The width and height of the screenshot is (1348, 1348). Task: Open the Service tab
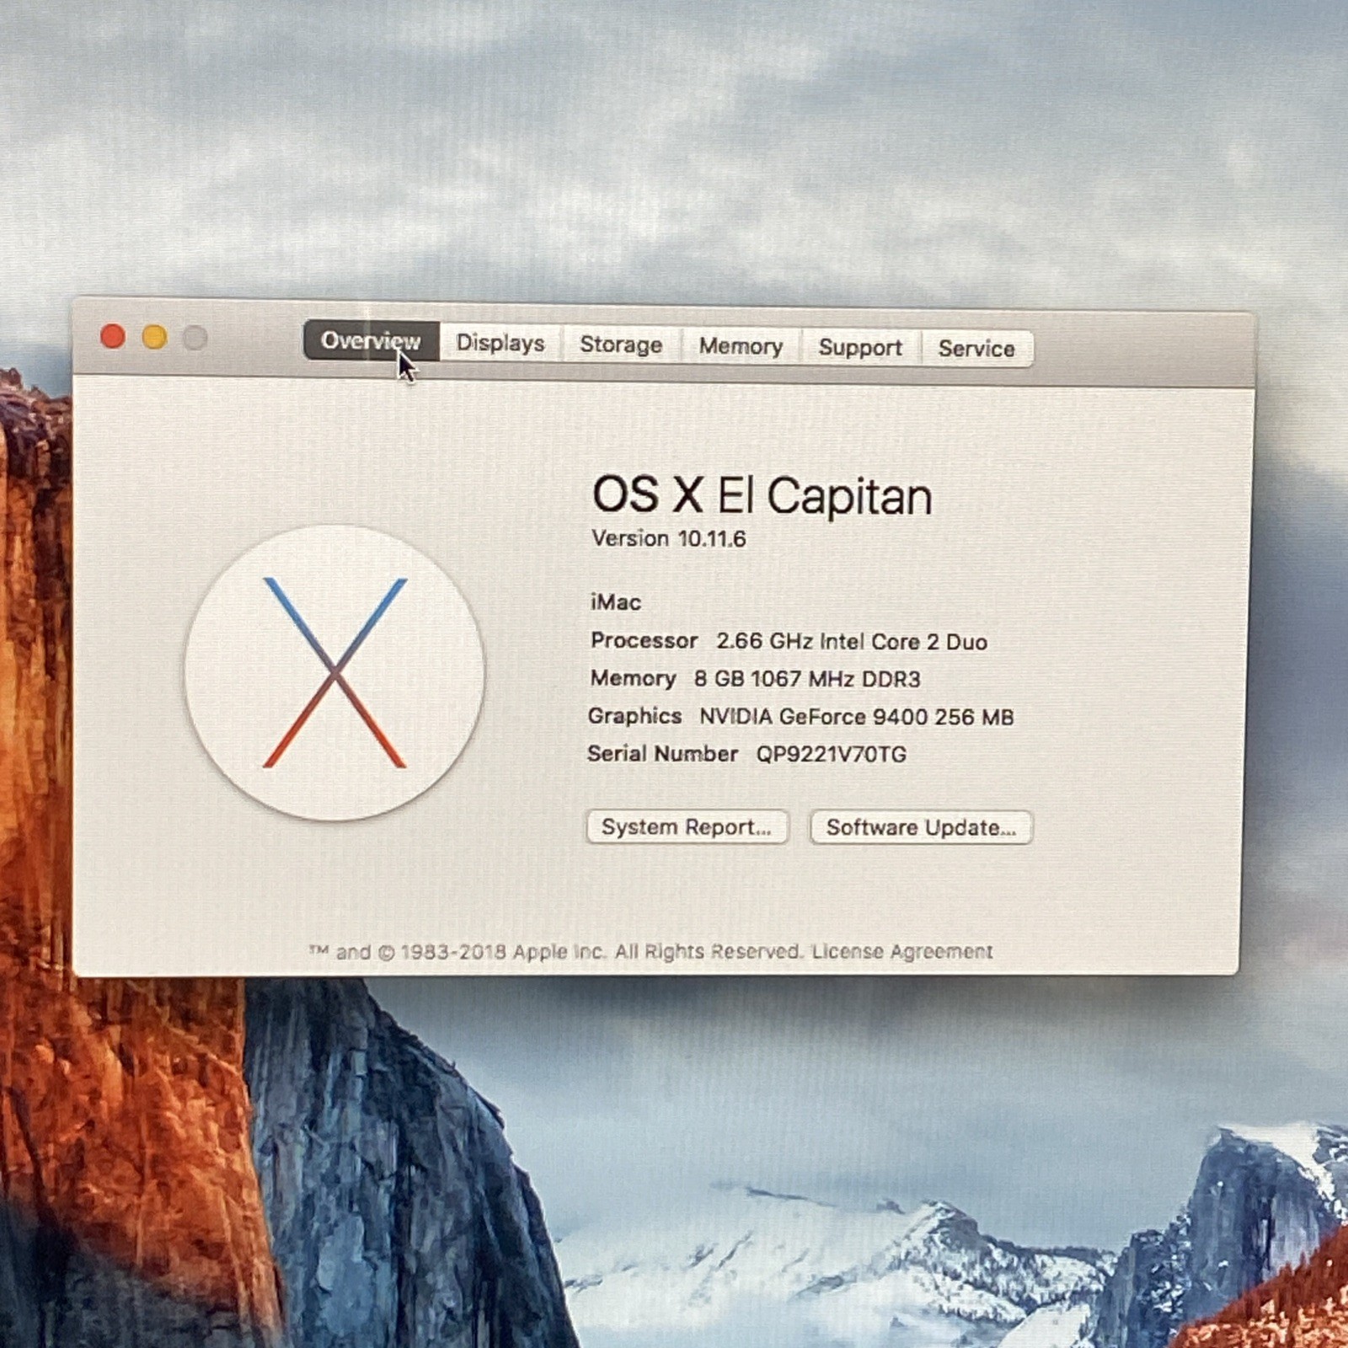[976, 349]
